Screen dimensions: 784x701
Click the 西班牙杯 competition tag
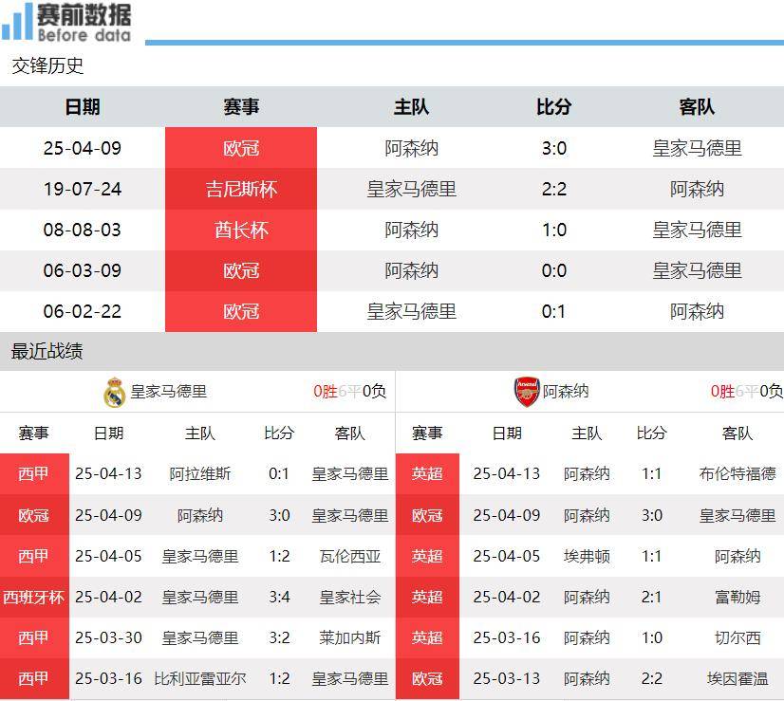tap(34, 597)
